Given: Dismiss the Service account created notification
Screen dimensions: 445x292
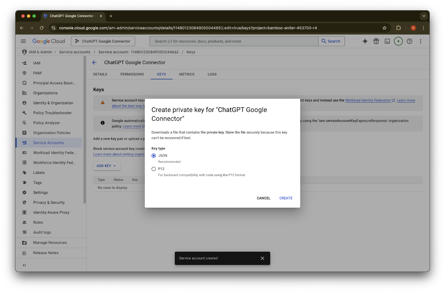Looking at the screenshot, I should tap(262, 258).
